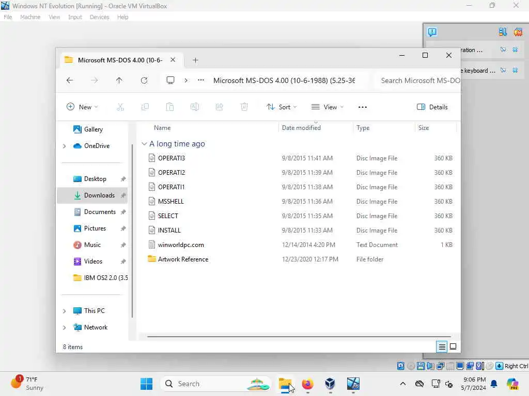
Task: Switch to details list view icon
Action: [442, 346]
